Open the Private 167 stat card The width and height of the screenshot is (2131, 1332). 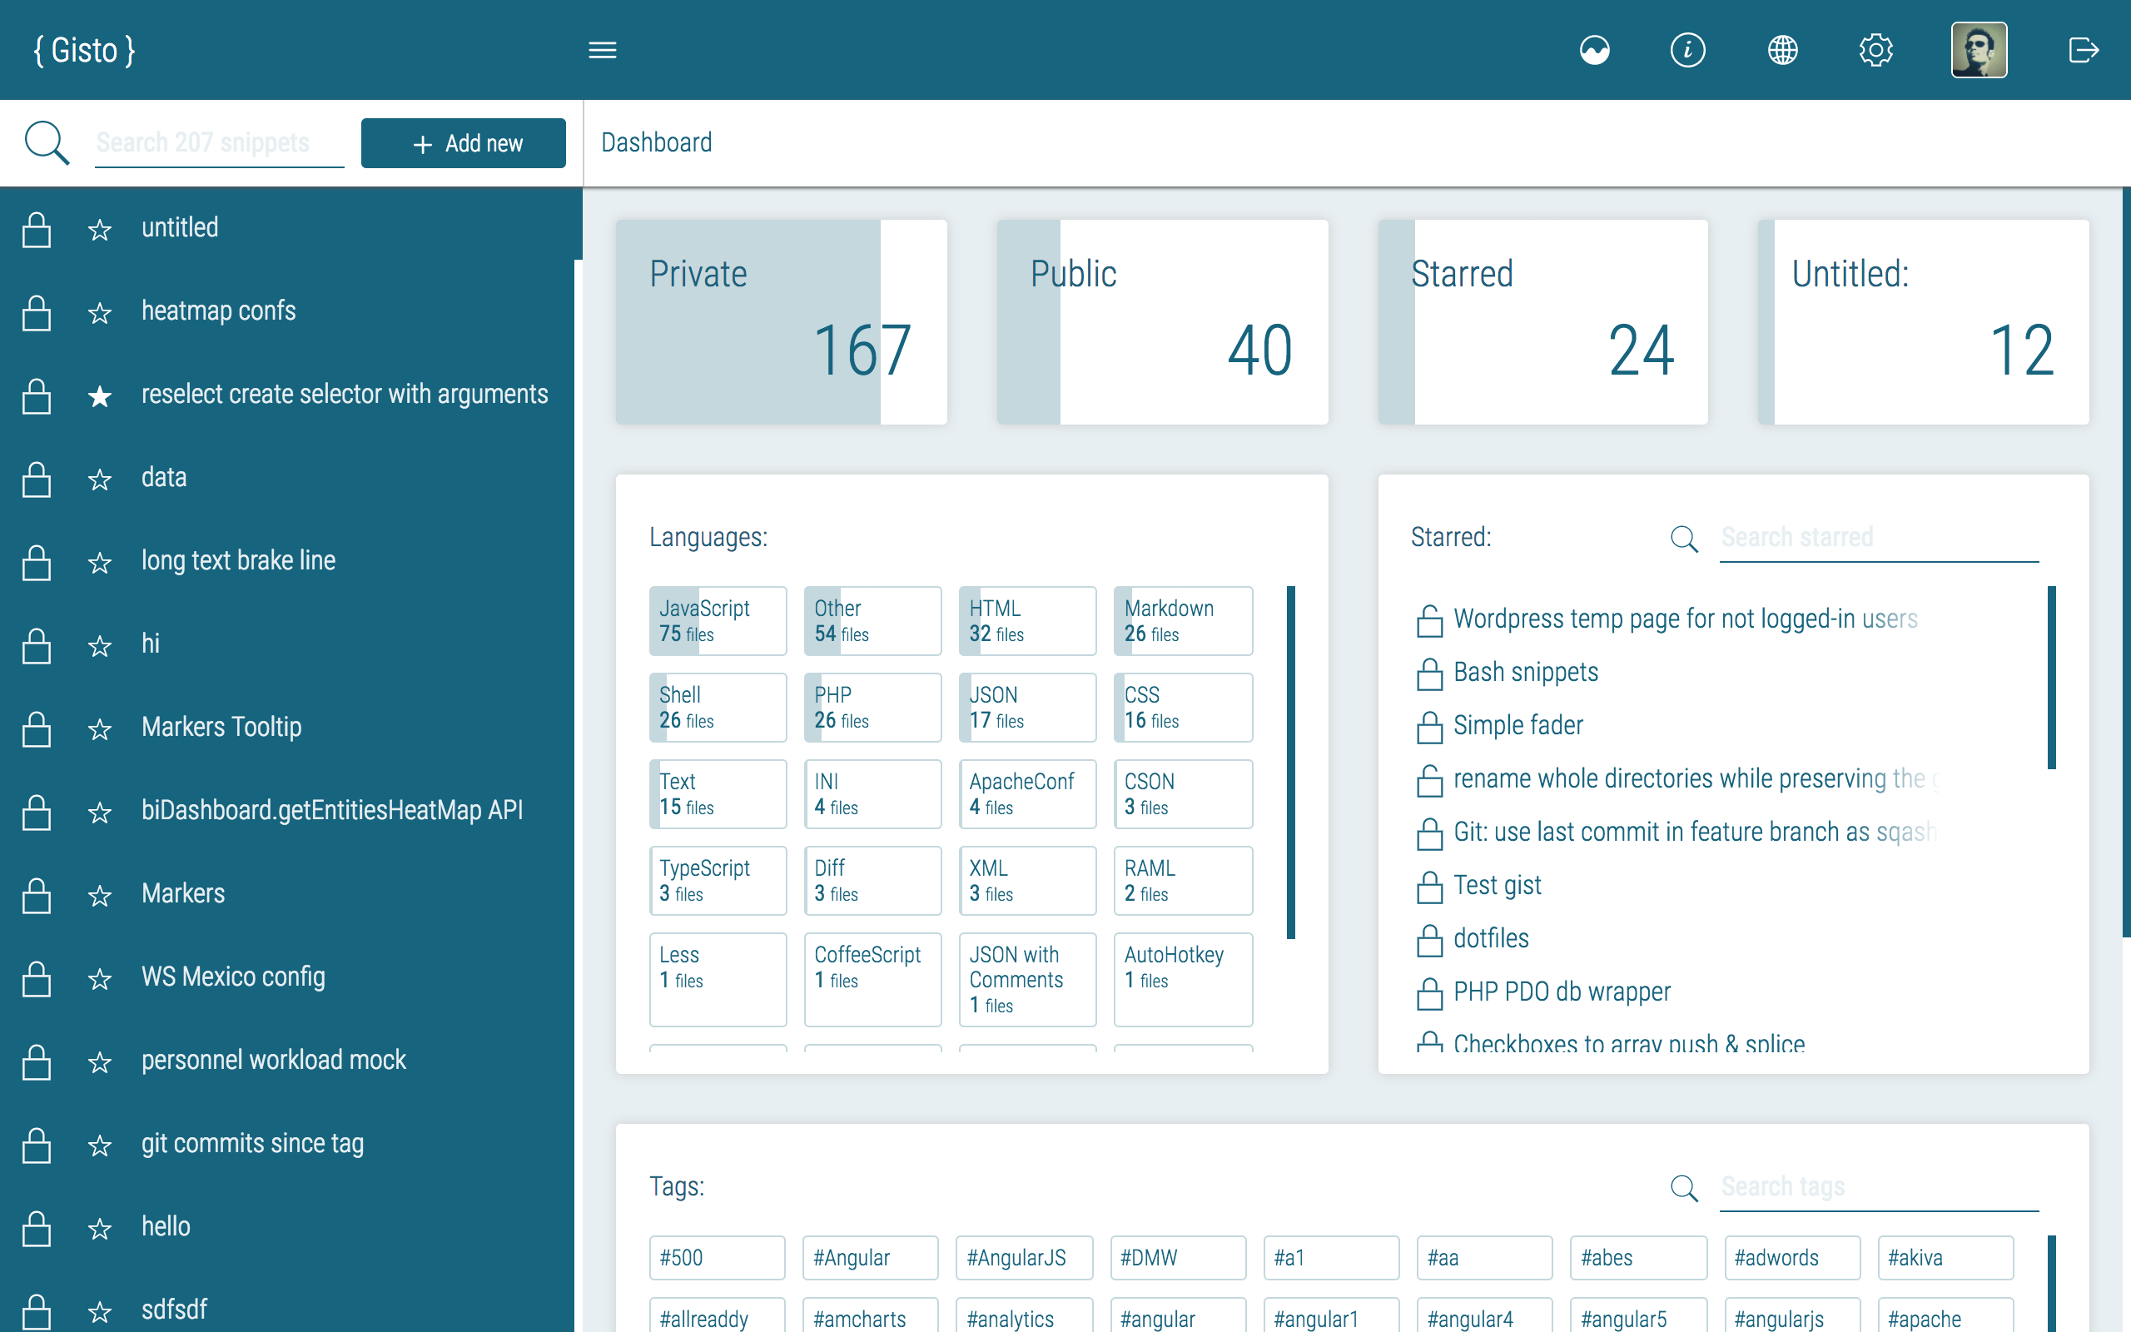pyautogui.click(x=781, y=321)
